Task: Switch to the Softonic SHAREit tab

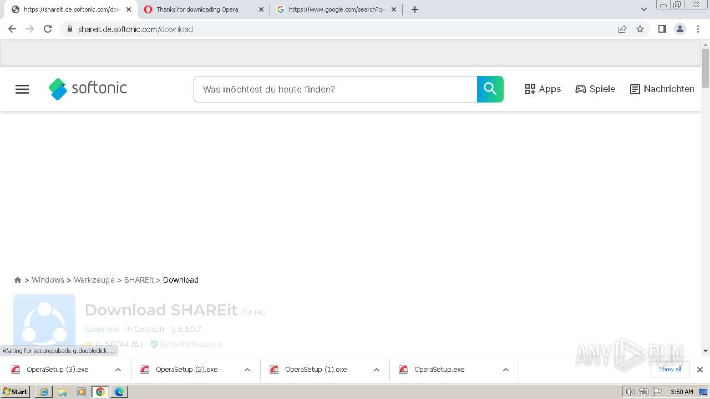Action: (68, 9)
